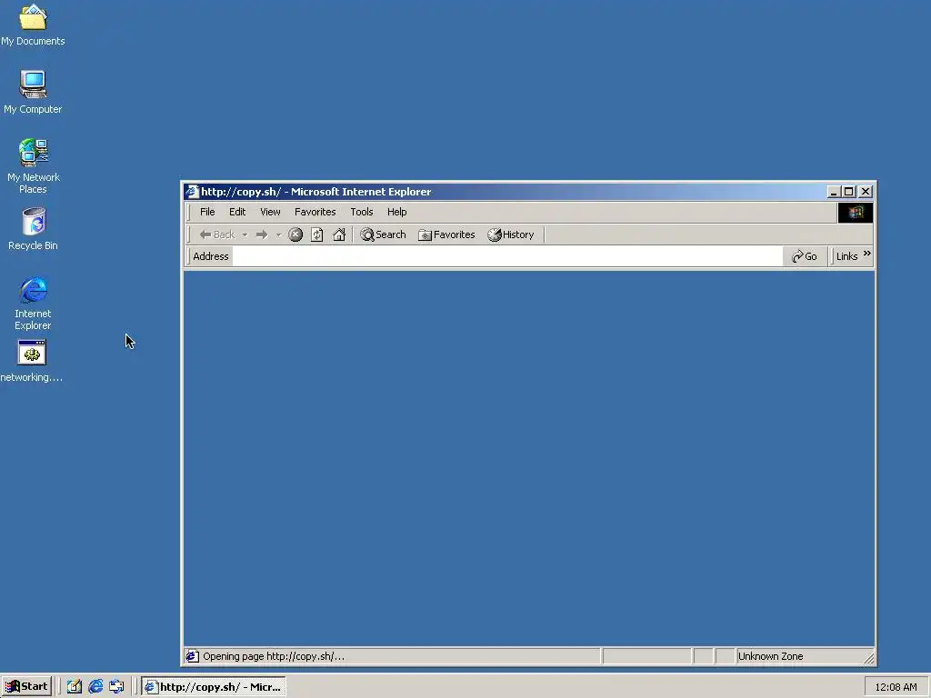
Task: Launch Internet Explorer from quick launch
Action: [x=95, y=687]
